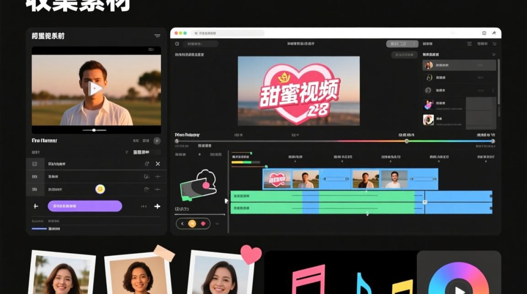Click the camera sticker illustration beside the timeline
The width and height of the screenshot is (527, 294).
click(x=198, y=185)
